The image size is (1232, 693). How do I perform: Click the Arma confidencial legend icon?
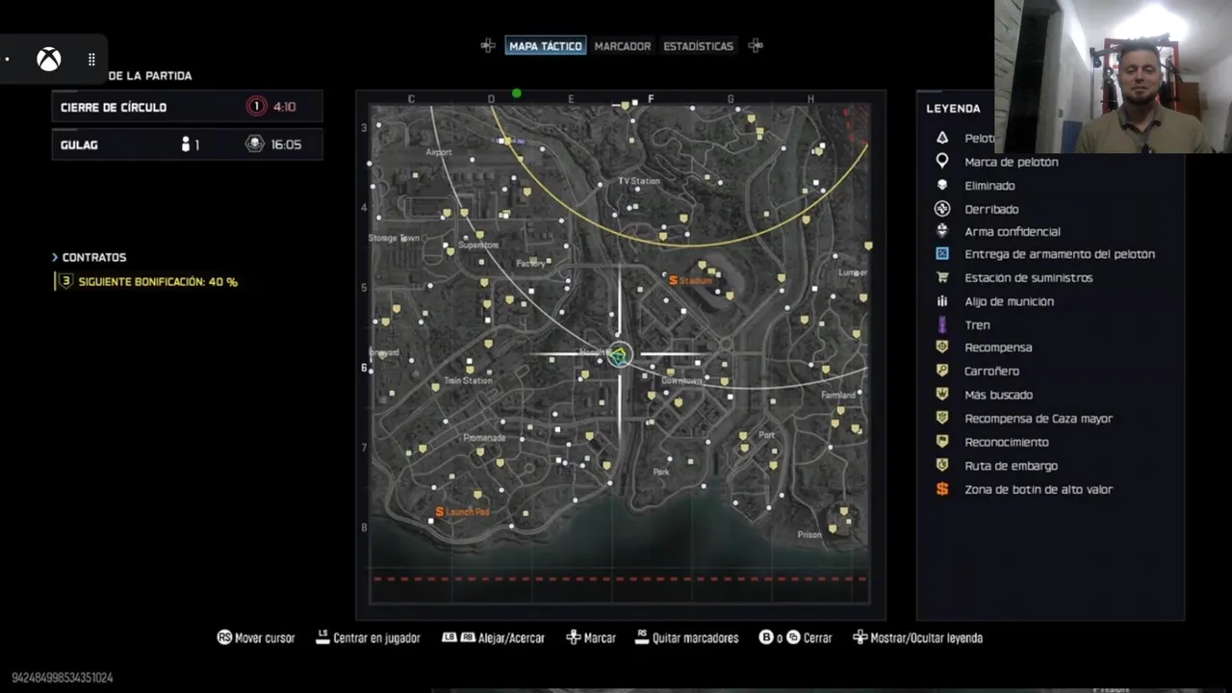pos(942,231)
